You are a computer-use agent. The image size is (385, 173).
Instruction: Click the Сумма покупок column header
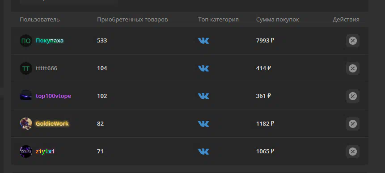point(277,20)
